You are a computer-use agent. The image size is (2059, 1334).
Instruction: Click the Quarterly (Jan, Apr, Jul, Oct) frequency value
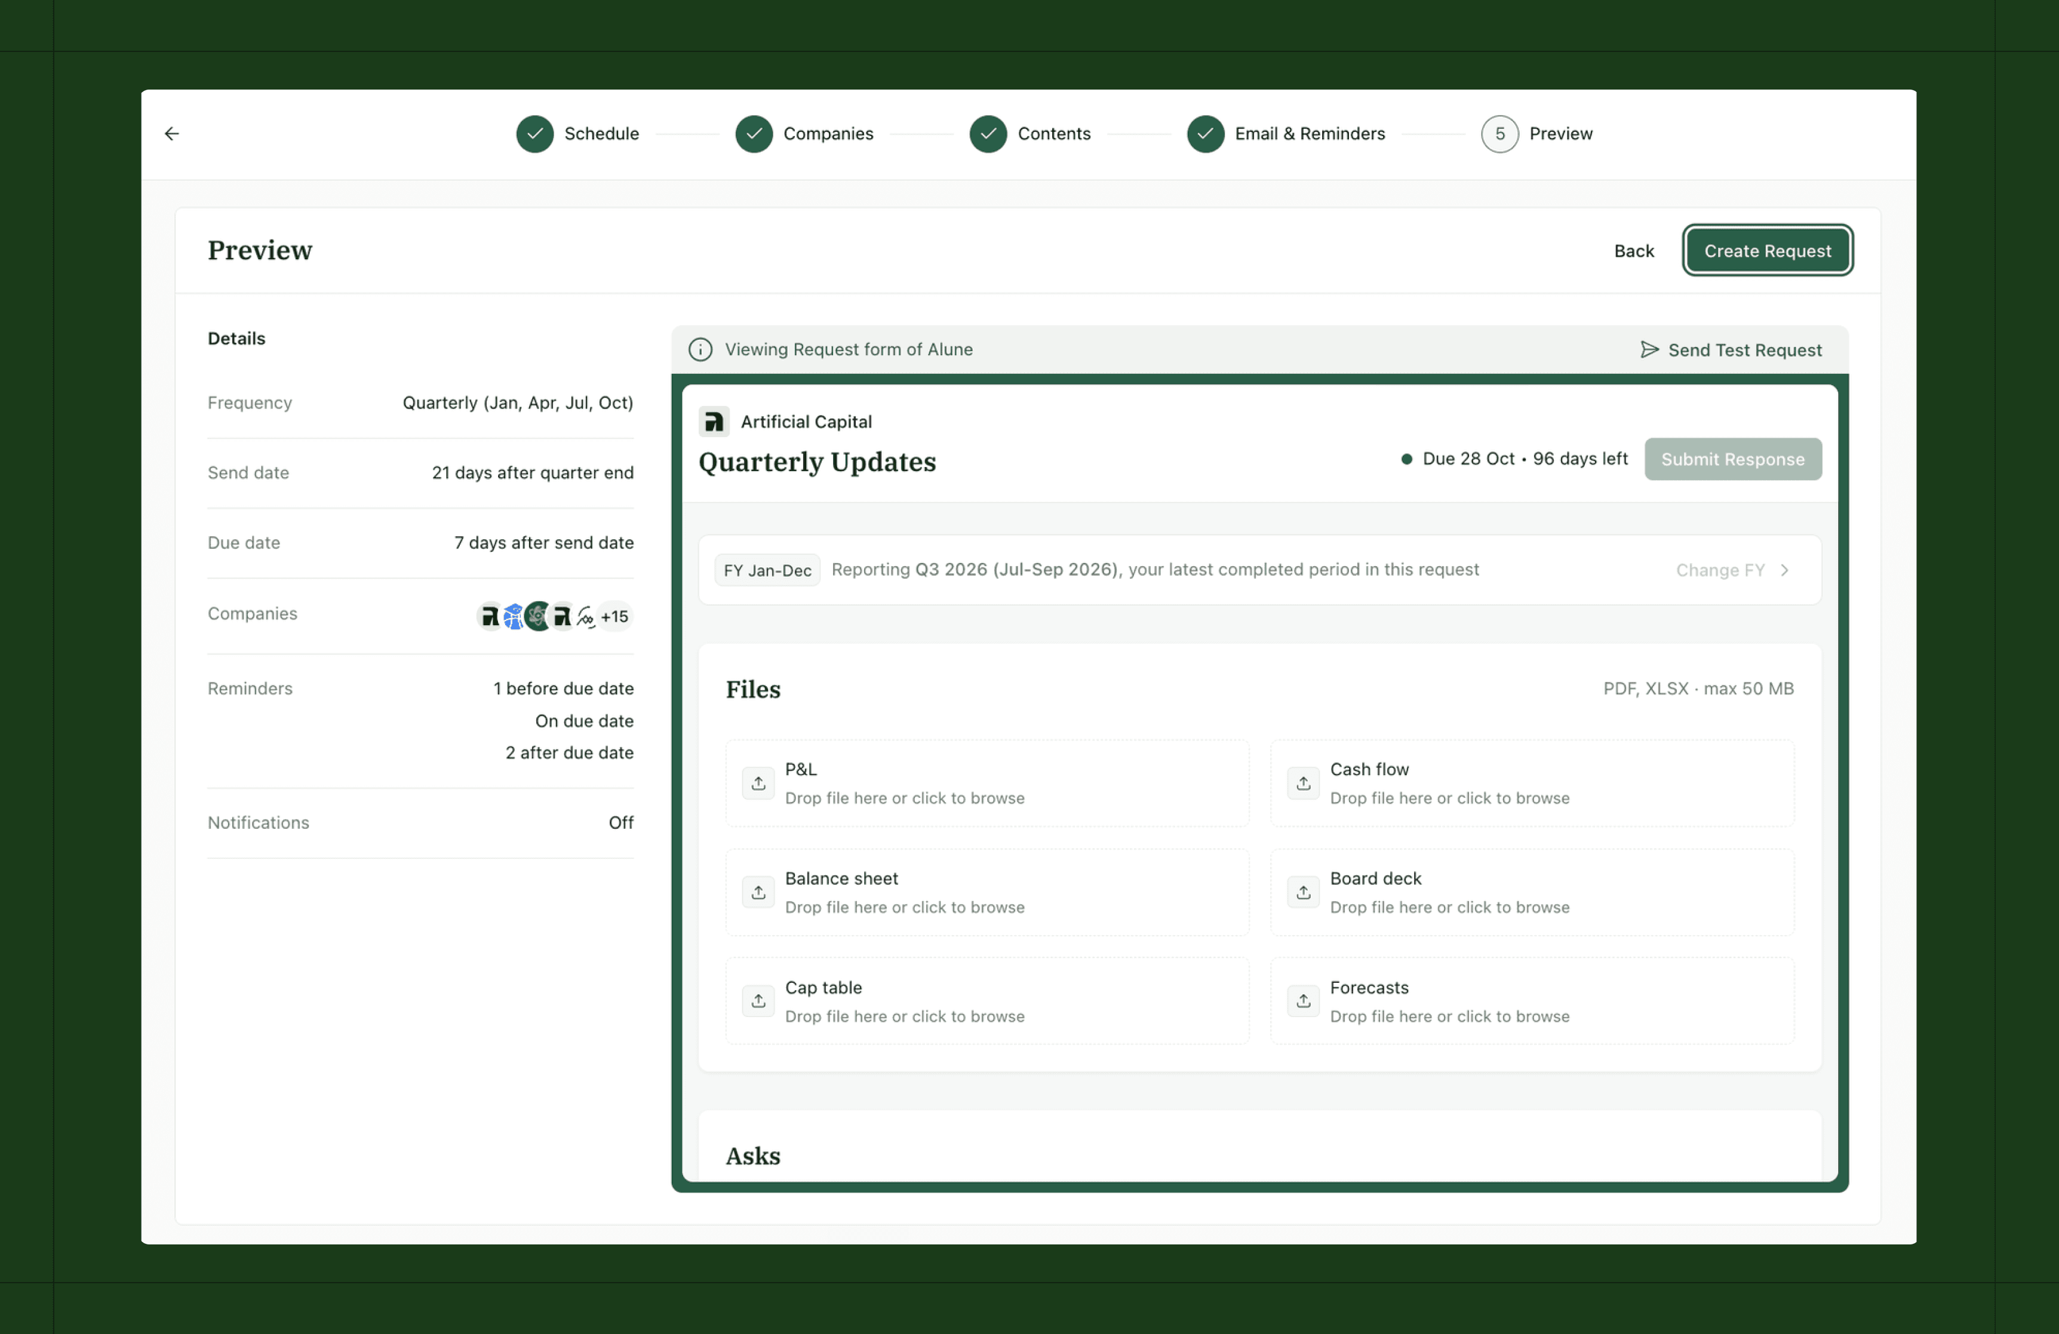coord(517,402)
